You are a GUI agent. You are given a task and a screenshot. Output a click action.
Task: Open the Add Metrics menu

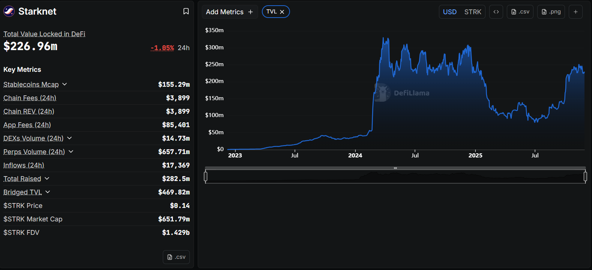tap(229, 12)
